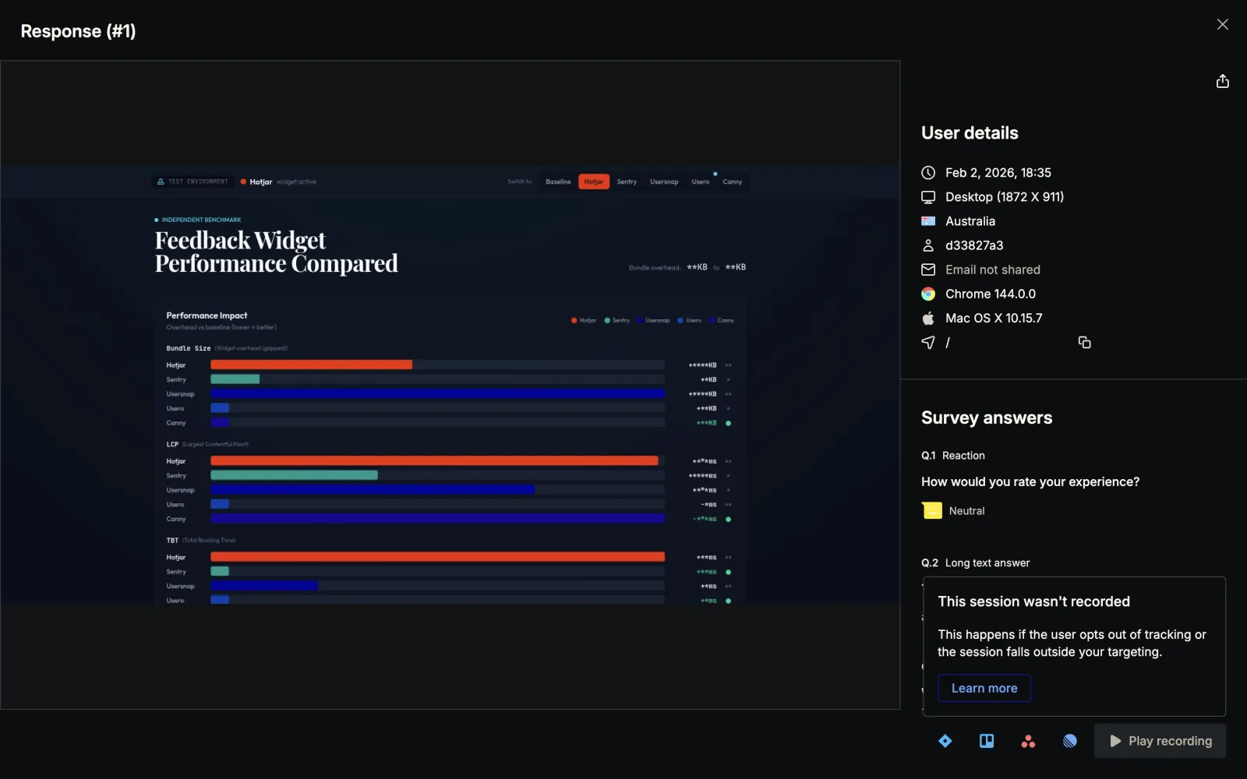Viewport: 1247px width, 779px height.
Task: Click the envelope email icon
Action: point(928,270)
